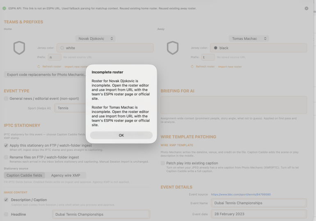The image size is (316, 221).
Task: Click the away team shield logo
Action: coord(173,48)
